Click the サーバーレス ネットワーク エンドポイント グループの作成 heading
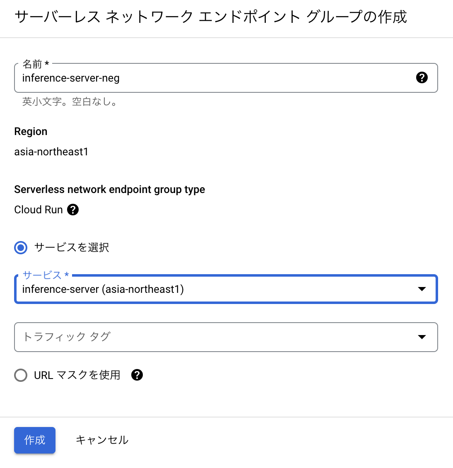Image resolution: width=453 pixels, height=468 pixels. coord(211,17)
